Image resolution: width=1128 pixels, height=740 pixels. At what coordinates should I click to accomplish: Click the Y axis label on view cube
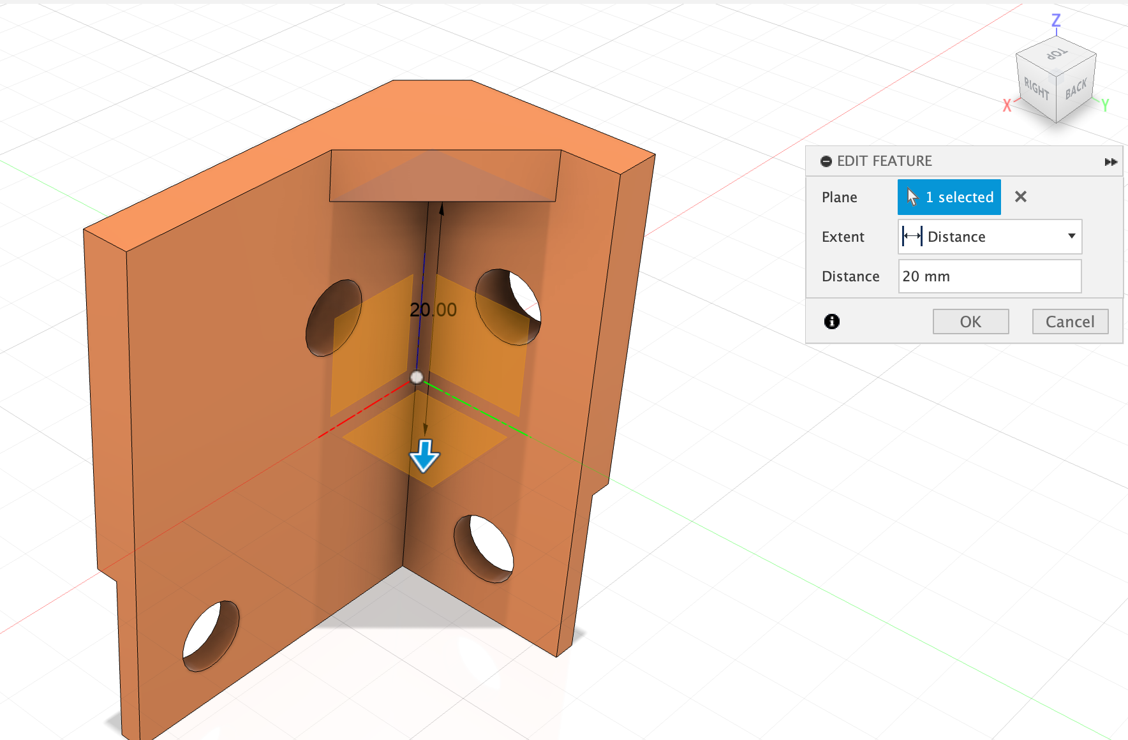pos(1105,105)
